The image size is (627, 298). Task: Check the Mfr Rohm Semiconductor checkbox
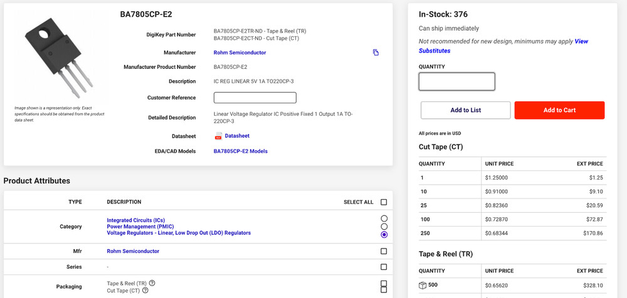coord(384,251)
